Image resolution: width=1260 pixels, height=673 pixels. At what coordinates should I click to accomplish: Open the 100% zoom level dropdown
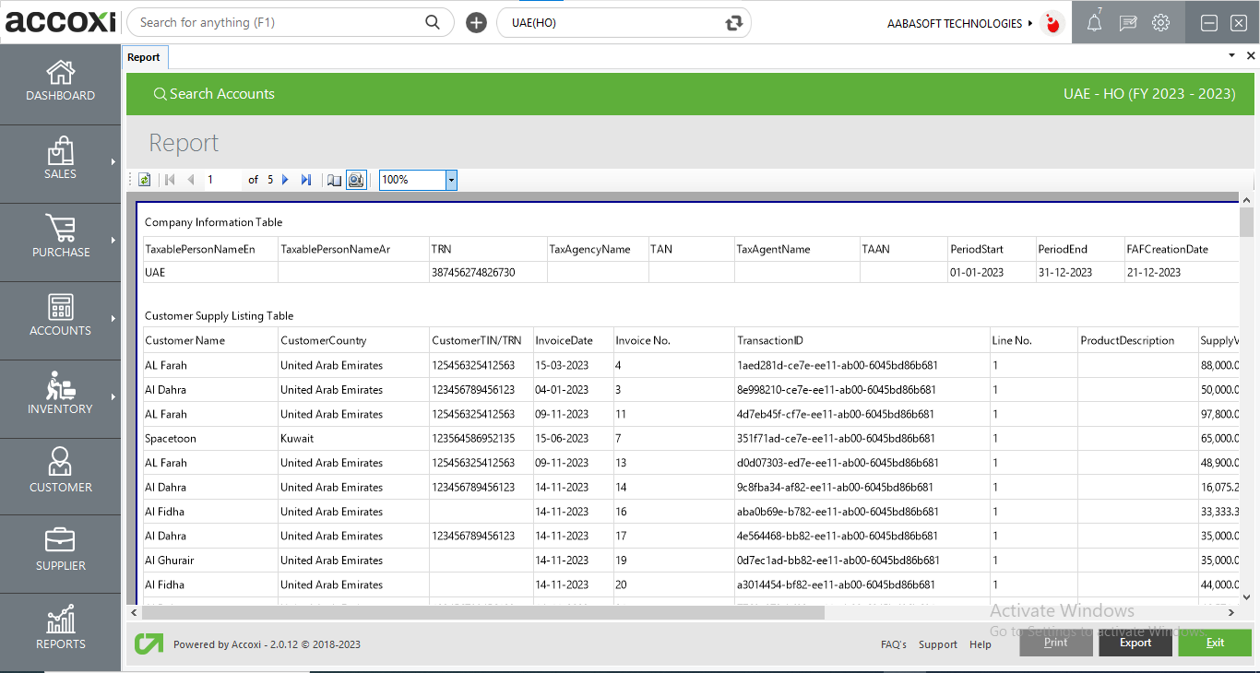(450, 180)
